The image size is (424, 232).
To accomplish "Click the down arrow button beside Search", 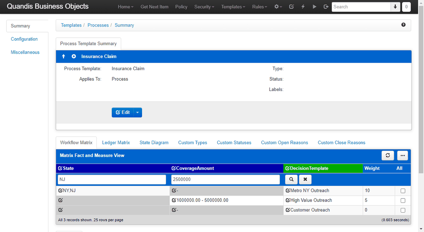I will [395, 7].
